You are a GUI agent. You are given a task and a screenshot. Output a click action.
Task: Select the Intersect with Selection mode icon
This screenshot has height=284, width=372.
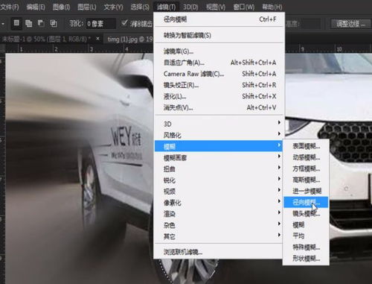click(x=54, y=24)
